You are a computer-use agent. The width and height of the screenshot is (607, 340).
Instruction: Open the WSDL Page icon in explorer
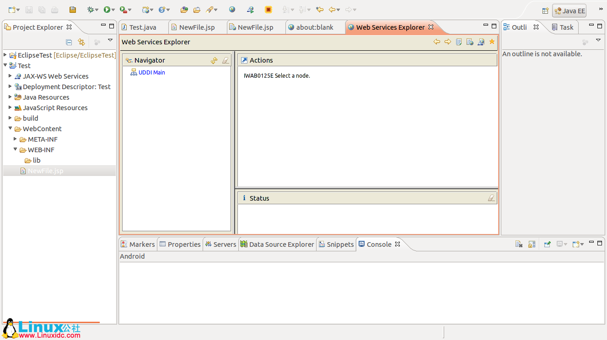pyautogui.click(x=481, y=42)
